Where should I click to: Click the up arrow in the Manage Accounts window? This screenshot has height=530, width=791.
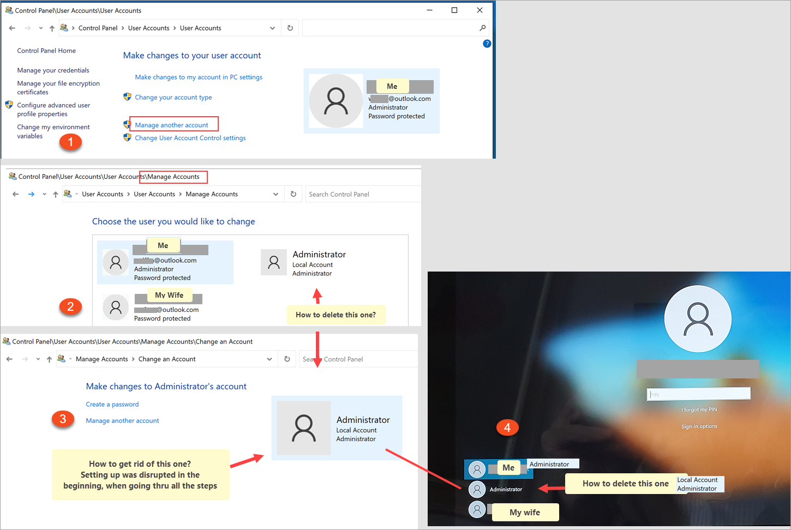point(55,194)
